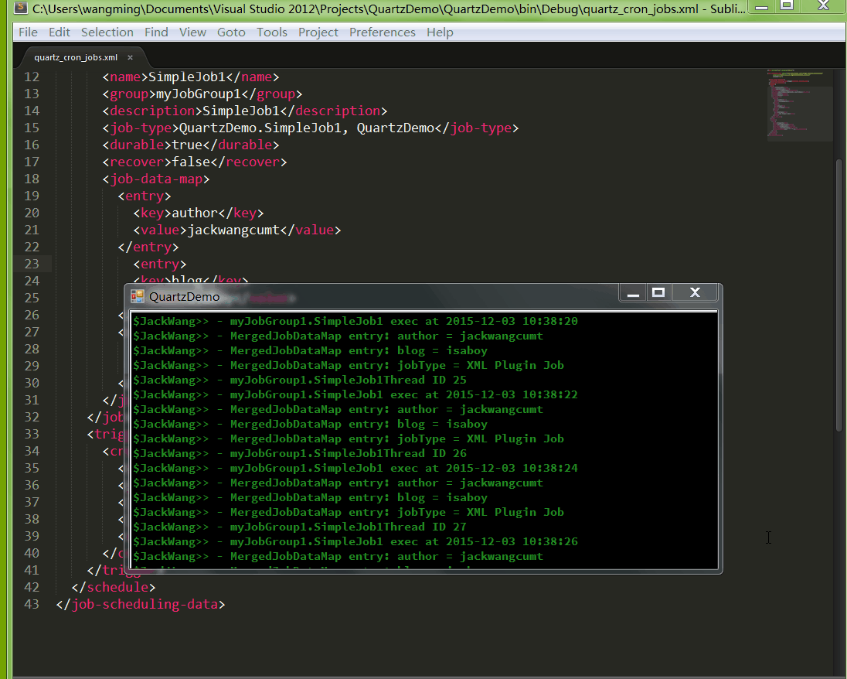Click the closing job-scheduling-data tag
This screenshot has height=679, width=847.
pos(141,604)
